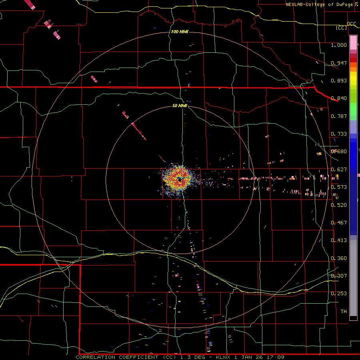Click the dark radar site at echo center
This screenshot has height=360, width=360.
pyautogui.click(x=180, y=180)
